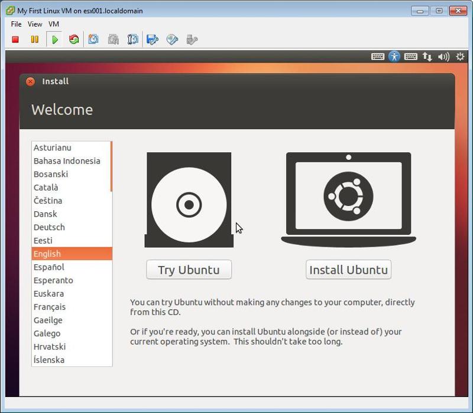The height and width of the screenshot is (413, 473).
Task: Minimize the VM console window
Action: pyautogui.click(x=420, y=11)
